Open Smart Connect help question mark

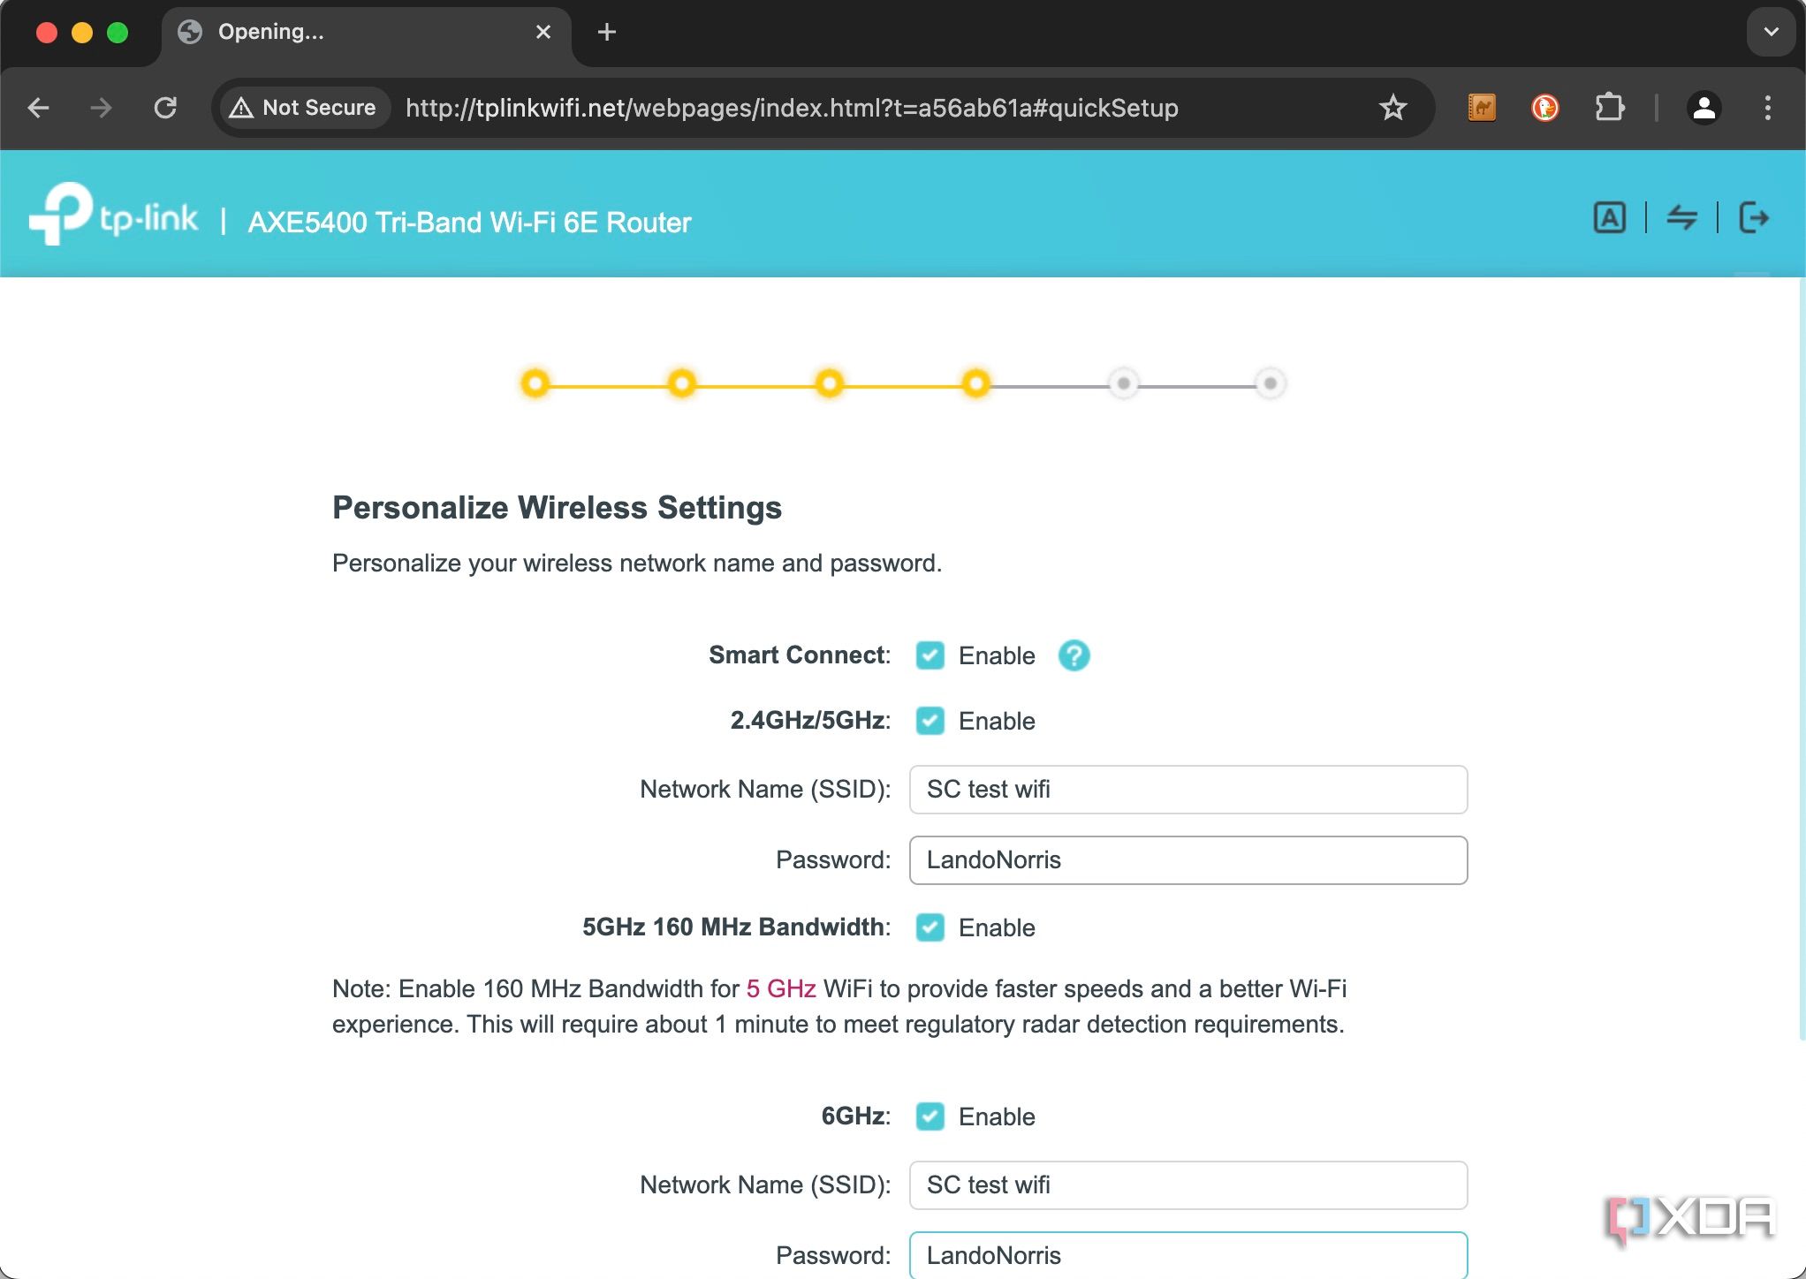pyautogui.click(x=1074, y=655)
